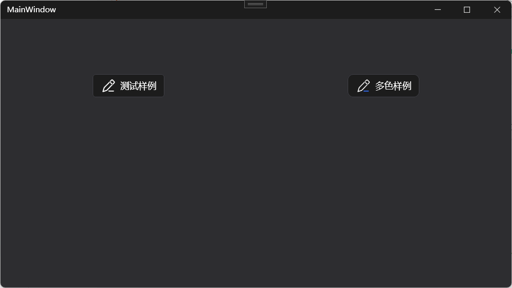
Task: Close the MainWindow window
Action: pyautogui.click(x=497, y=9)
